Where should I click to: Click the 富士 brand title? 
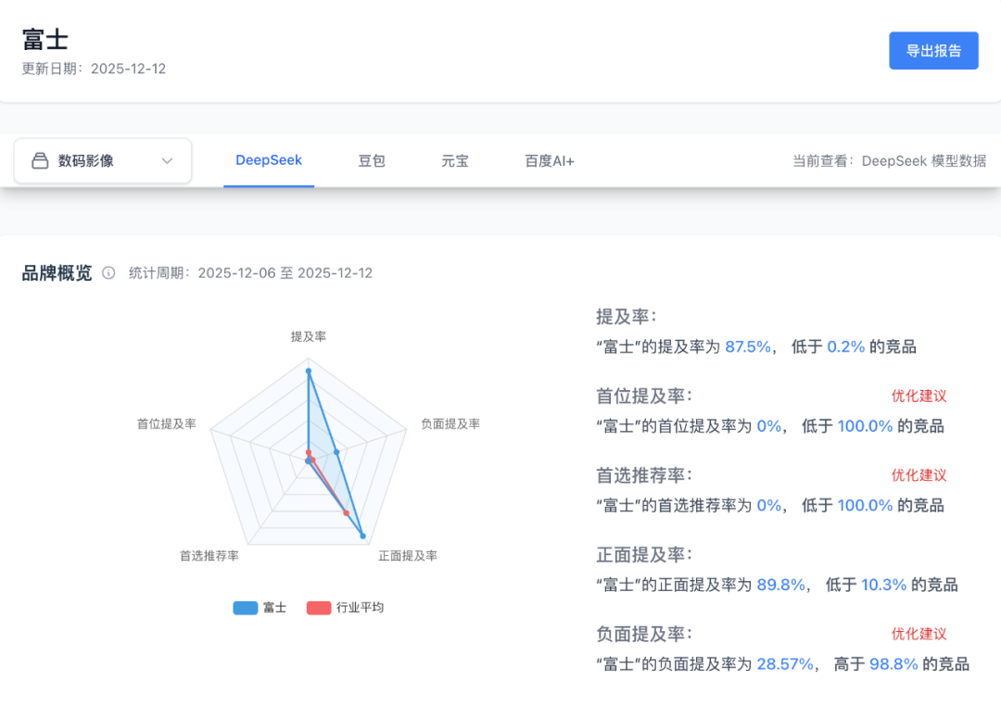45,40
